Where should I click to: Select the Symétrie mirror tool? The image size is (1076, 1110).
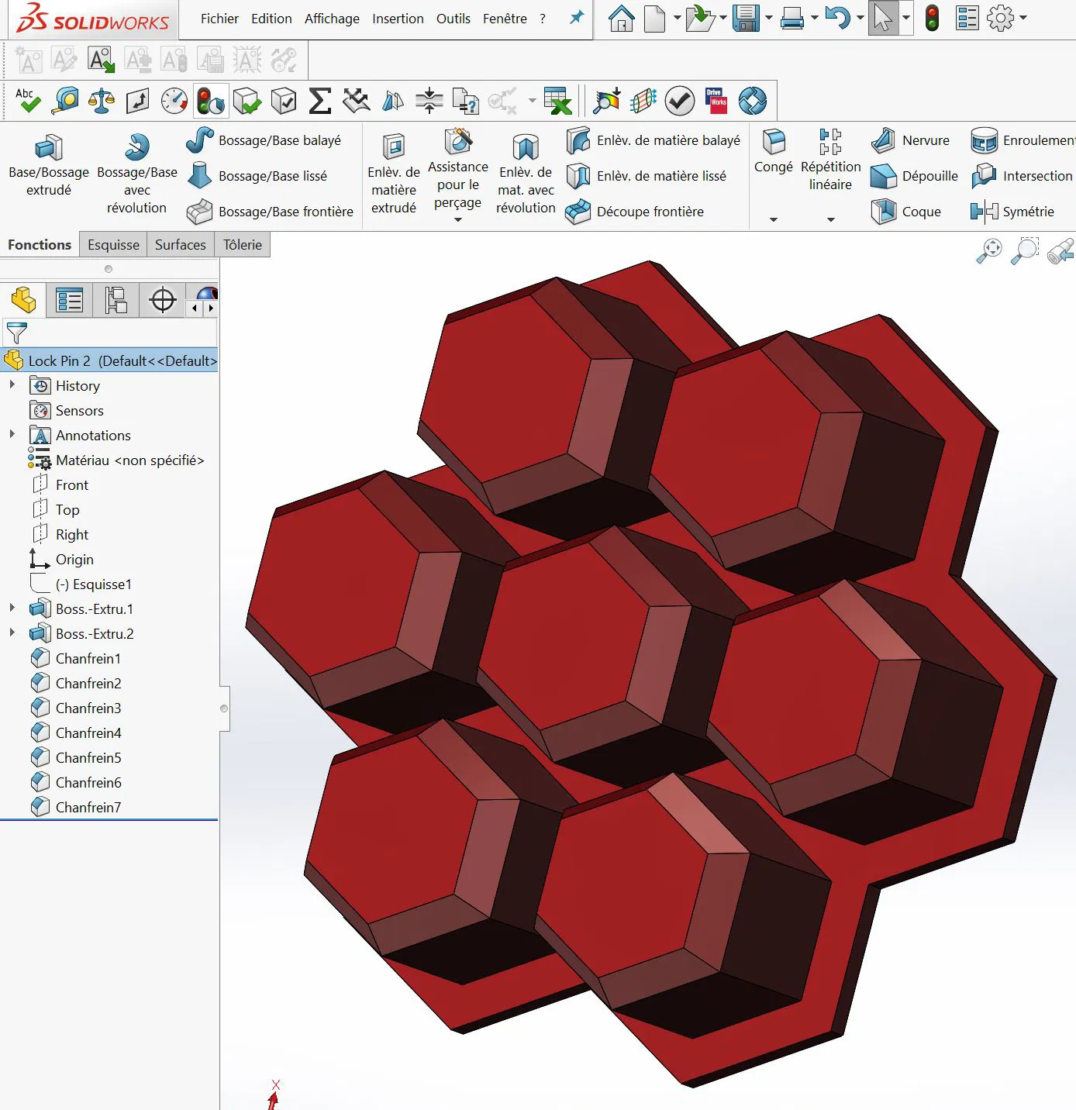[x=1012, y=212]
